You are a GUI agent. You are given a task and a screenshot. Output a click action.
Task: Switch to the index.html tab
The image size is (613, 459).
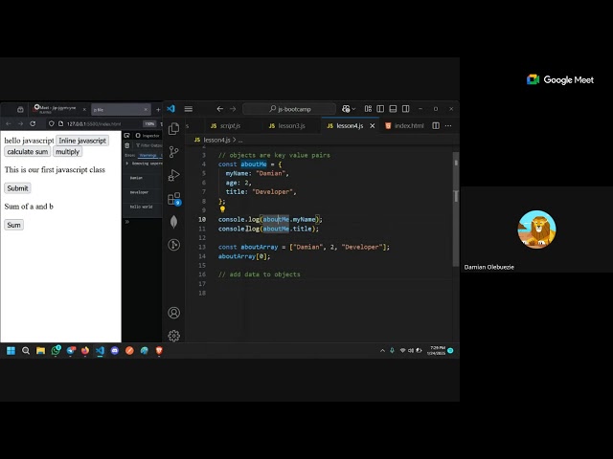click(x=404, y=125)
